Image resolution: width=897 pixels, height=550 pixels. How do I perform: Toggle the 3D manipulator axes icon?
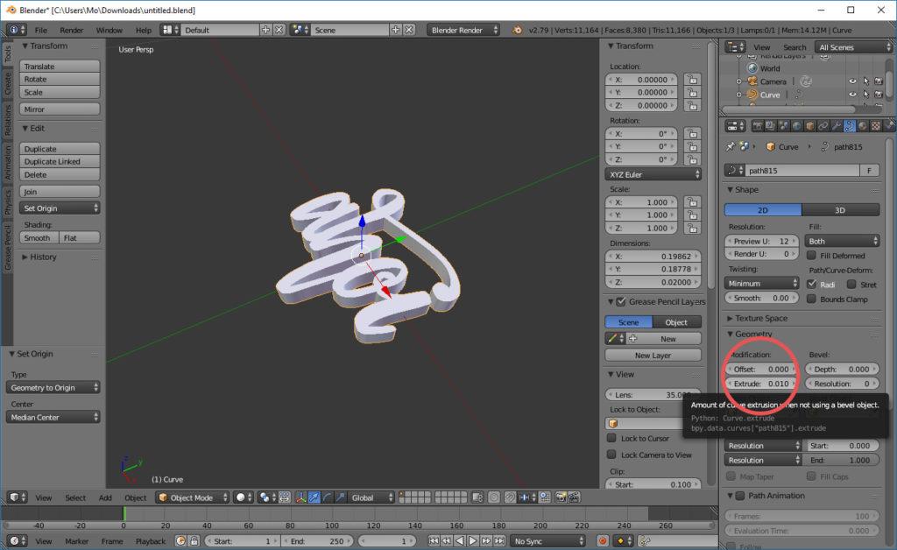pos(301,497)
